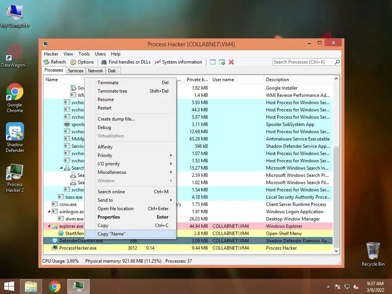
Task: Open File Explorer from taskbar
Action: [x=31, y=286]
